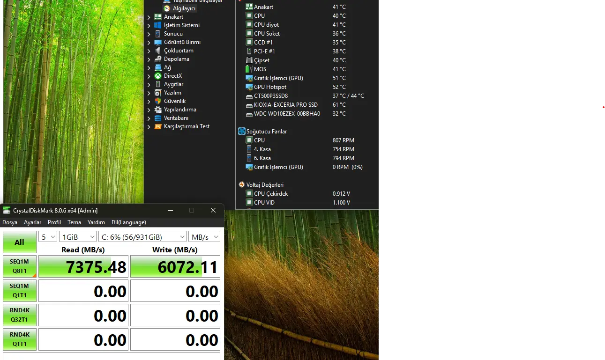Click the 7375.48 read result bar

83,266
